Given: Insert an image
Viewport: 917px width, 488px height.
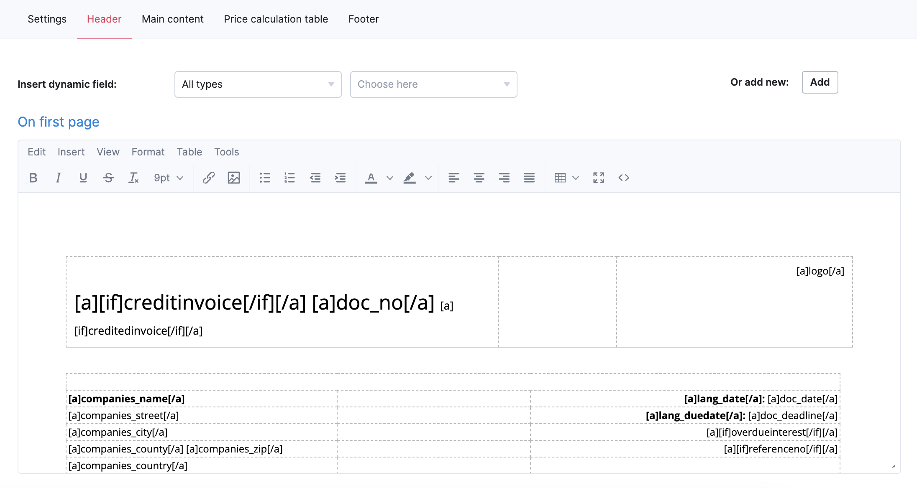Looking at the screenshot, I should click(x=234, y=178).
